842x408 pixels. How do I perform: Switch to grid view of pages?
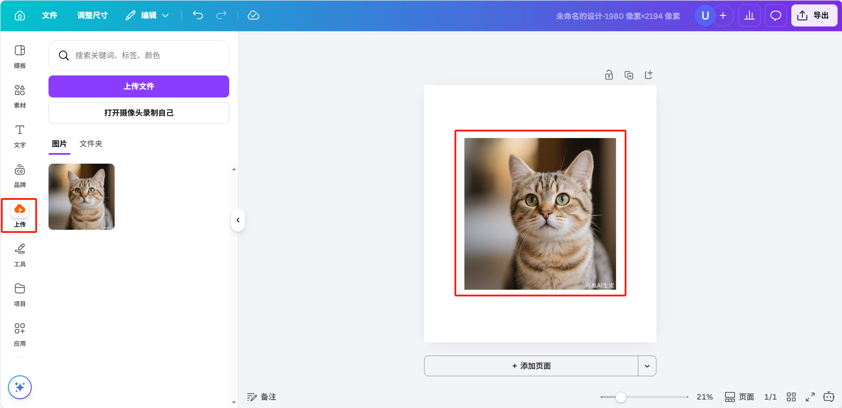click(791, 397)
